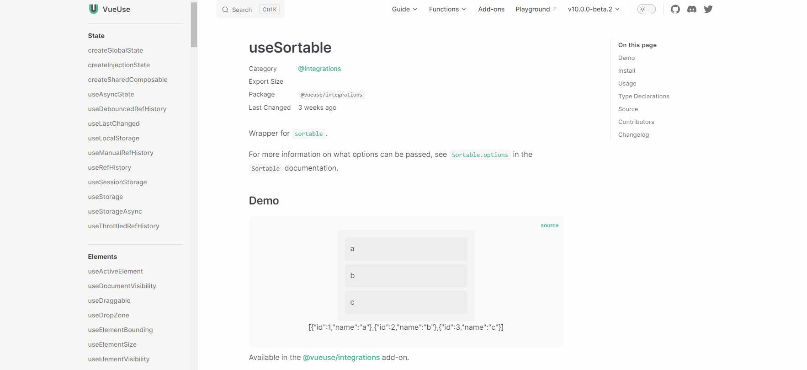807x370 pixels.
Task: Select sortable item c in demo
Action: pyautogui.click(x=406, y=302)
